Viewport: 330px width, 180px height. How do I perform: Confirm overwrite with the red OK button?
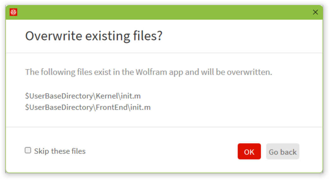[249, 152]
